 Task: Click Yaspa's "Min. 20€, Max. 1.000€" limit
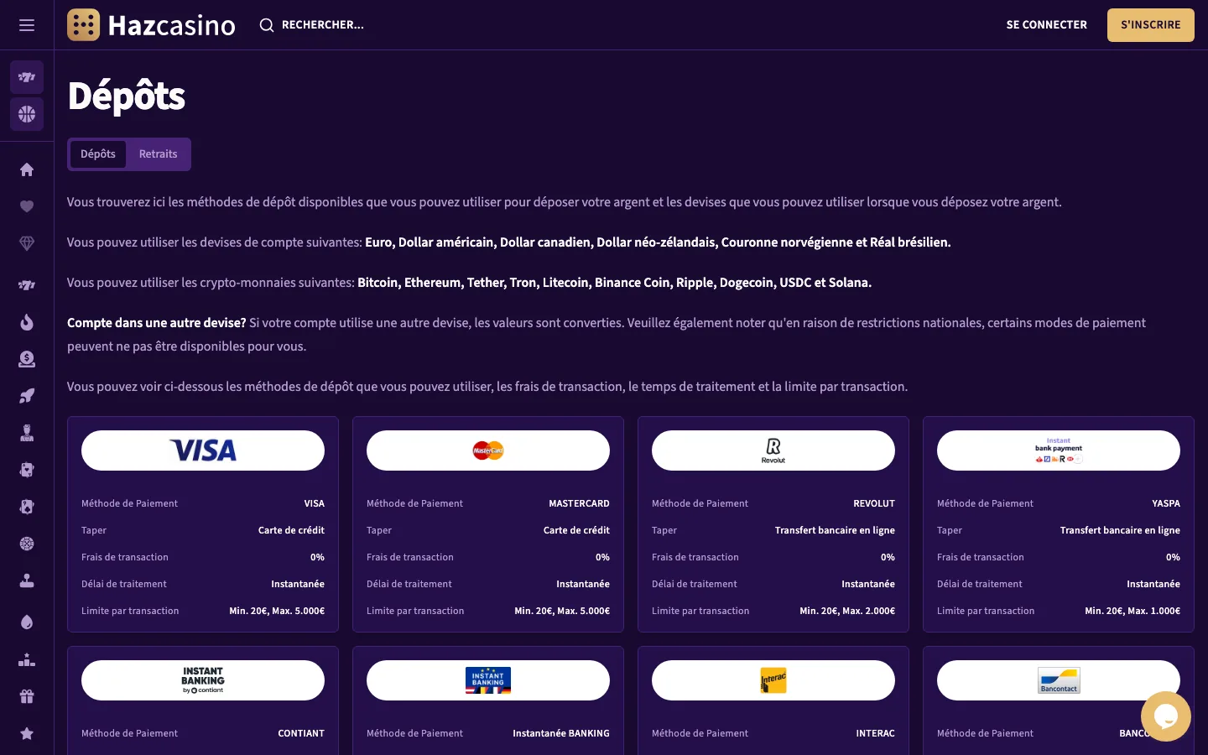coord(1132,611)
